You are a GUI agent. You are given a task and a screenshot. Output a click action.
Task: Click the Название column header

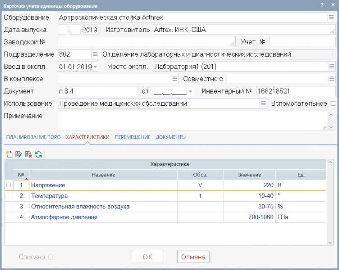tap(103, 175)
